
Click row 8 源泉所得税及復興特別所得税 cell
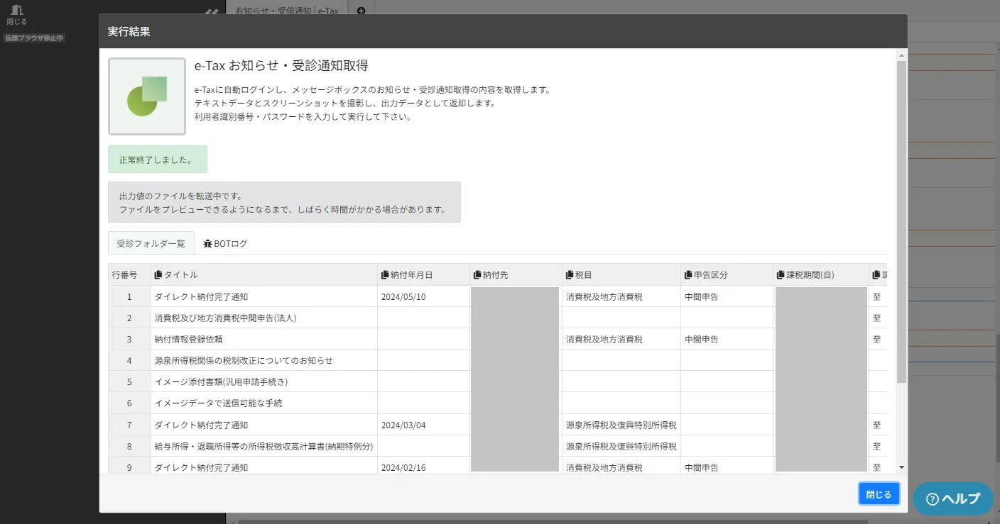coord(621,446)
